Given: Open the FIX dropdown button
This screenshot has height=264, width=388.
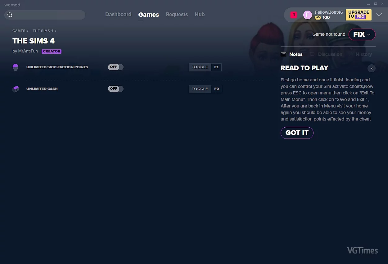Looking at the screenshot, I should (x=362, y=34).
